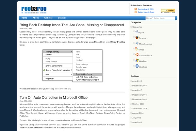Viewport: 196px width, 131px height.
Task: Expand the July 2006 archive node
Action: [131, 118]
